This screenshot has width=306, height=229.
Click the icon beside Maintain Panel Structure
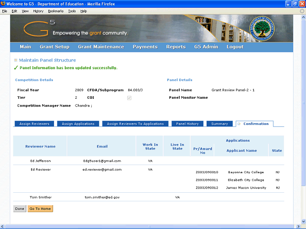click(x=16, y=61)
